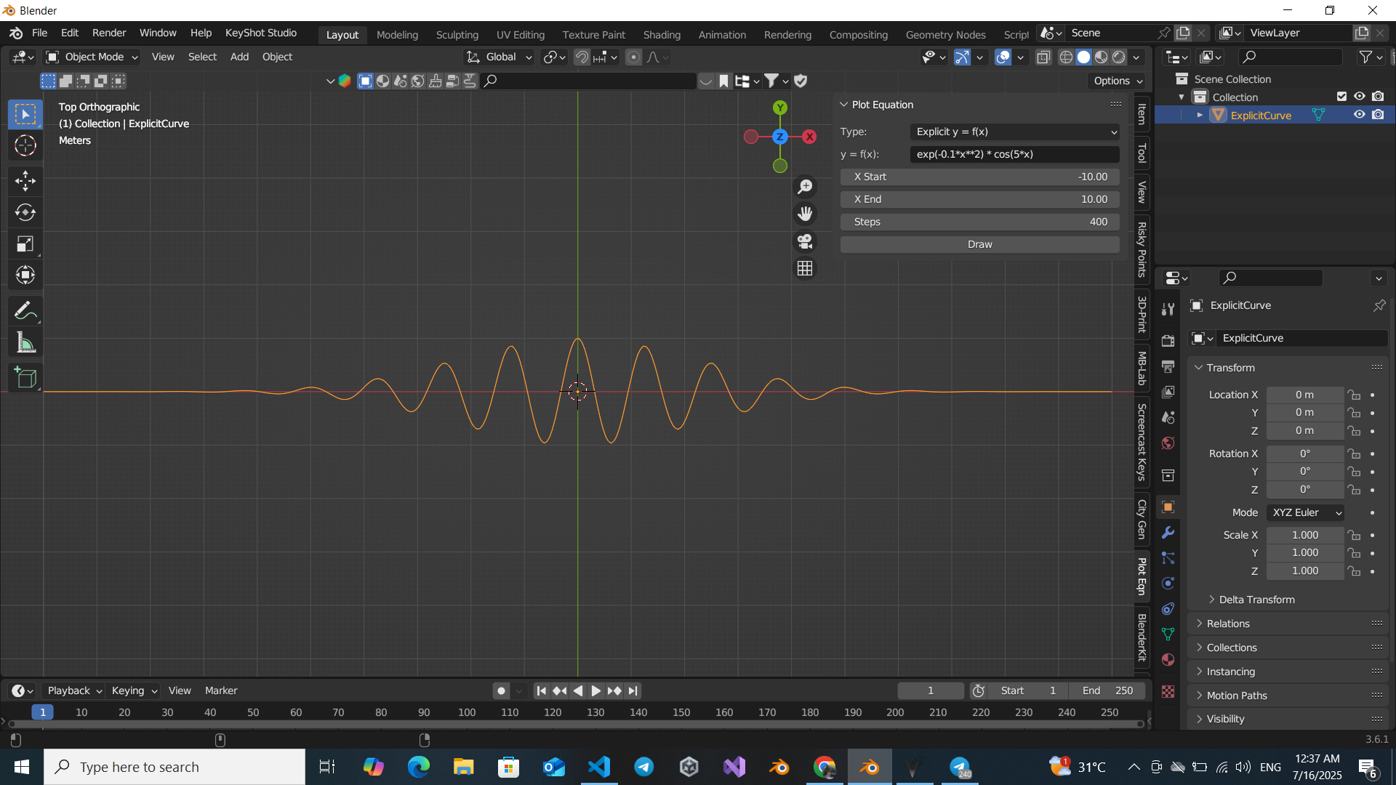
Task: Lock the Location X value
Action: (x=1355, y=394)
